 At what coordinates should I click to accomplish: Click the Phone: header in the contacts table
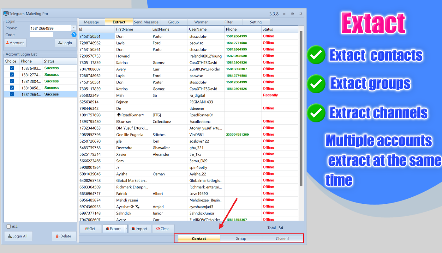pos(243,29)
